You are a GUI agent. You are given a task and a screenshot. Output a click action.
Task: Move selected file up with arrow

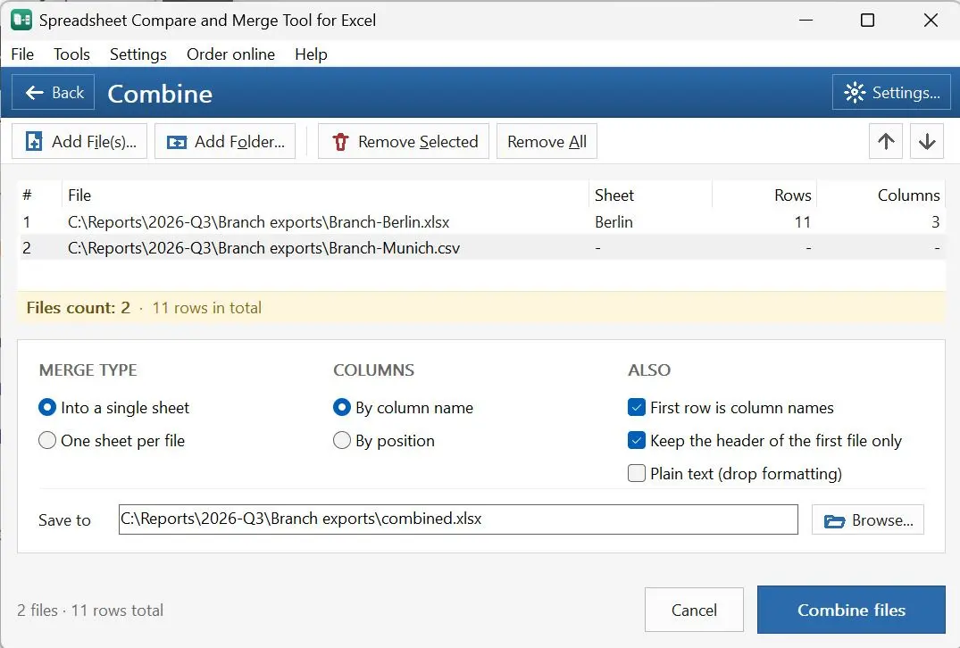[x=886, y=141]
